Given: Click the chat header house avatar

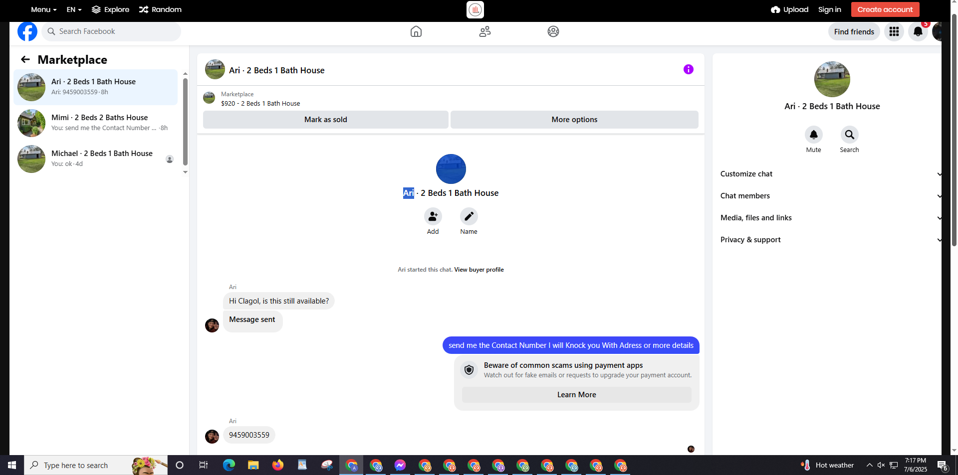Looking at the screenshot, I should pos(215,69).
